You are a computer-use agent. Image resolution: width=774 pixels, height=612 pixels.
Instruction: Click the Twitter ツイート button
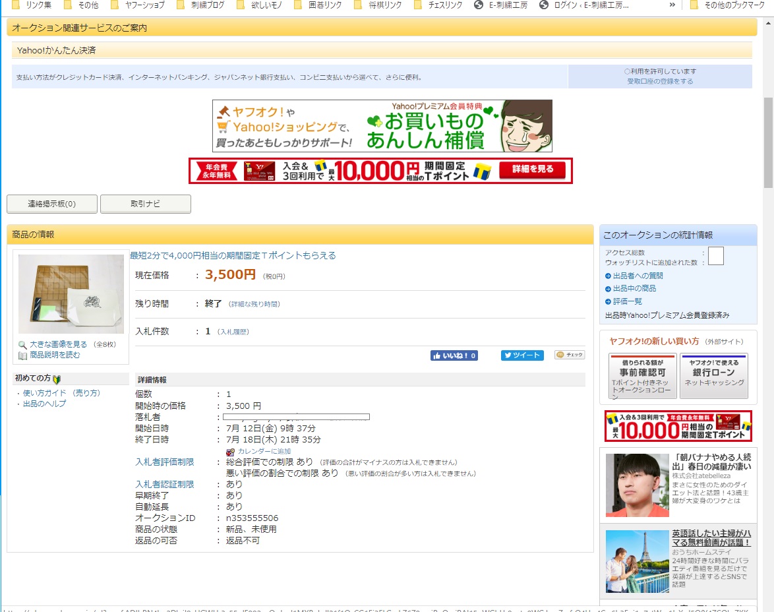point(522,355)
